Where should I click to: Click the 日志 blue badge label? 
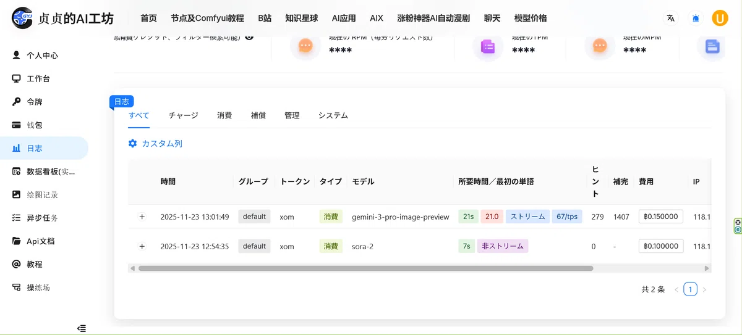coord(122,102)
